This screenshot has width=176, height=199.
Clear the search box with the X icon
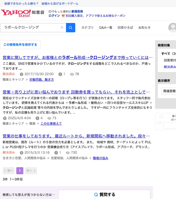pyautogui.click(x=62, y=28)
